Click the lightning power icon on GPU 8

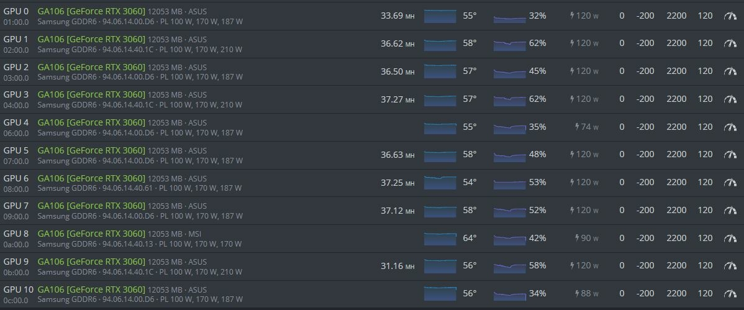(578, 238)
